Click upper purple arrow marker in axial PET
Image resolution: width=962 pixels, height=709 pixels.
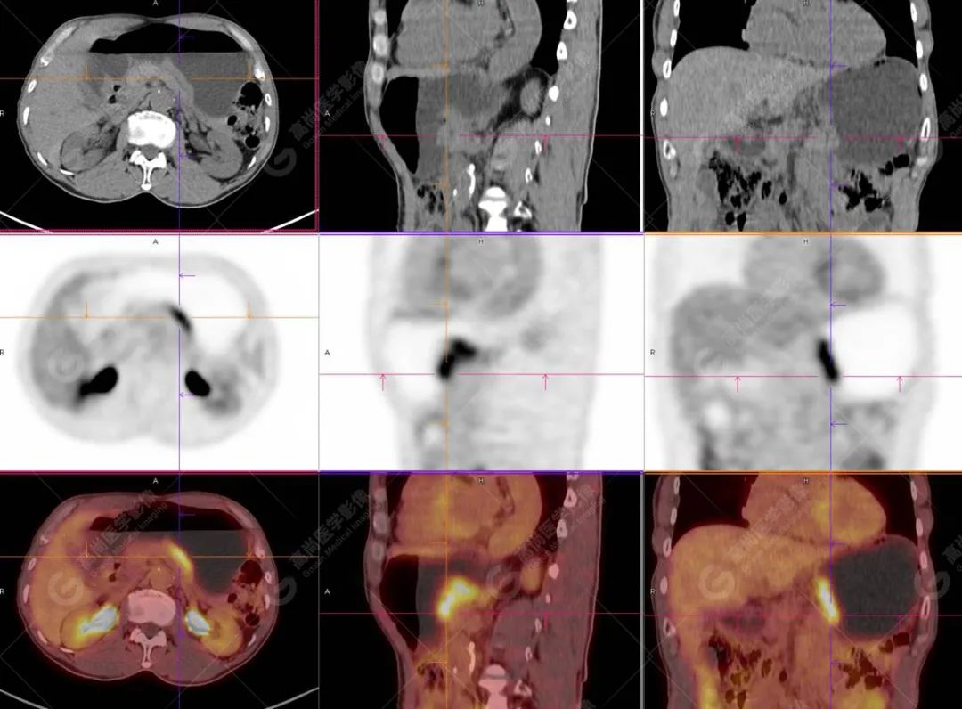click(186, 275)
